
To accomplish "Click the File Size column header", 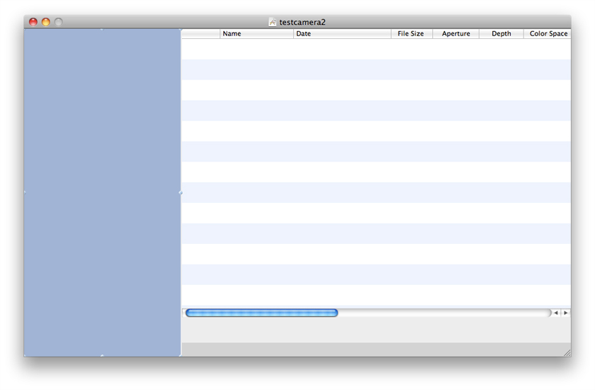I will pyautogui.click(x=411, y=33).
